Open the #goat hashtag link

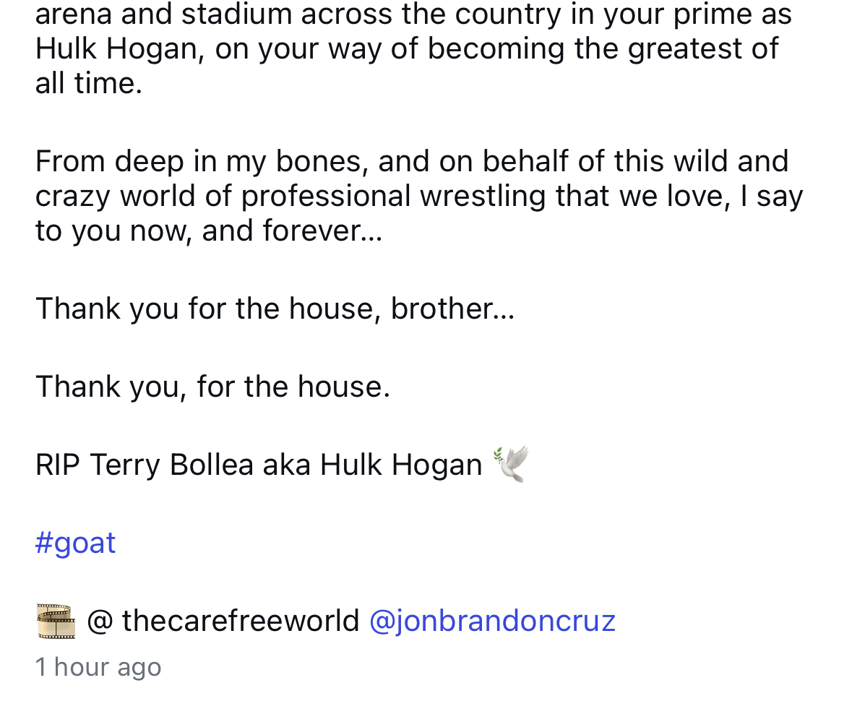coord(75,543)
